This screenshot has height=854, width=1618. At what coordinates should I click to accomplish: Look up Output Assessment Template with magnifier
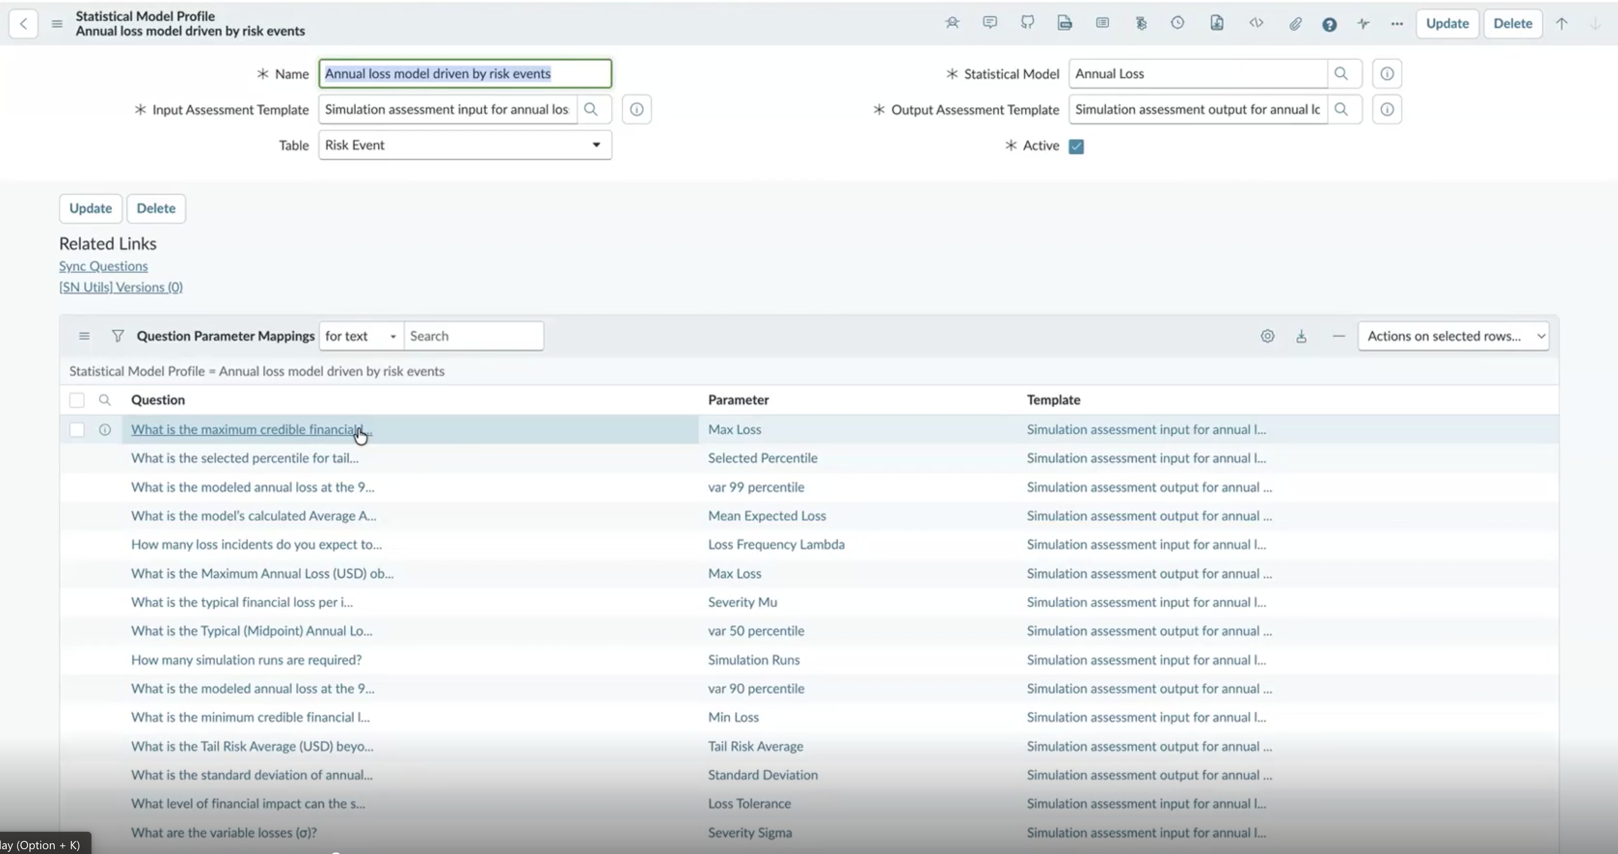pyautogui.click(x=1341, y=109)
